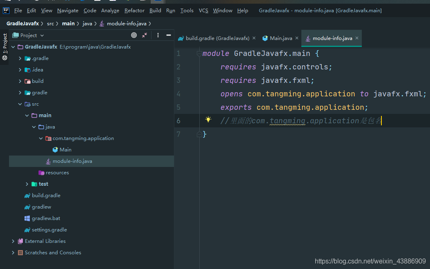
Task: Collapse all via the arrows icon
Action: 145,35
